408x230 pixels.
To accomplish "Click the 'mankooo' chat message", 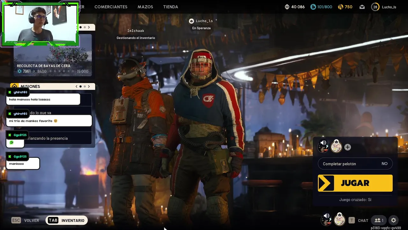I will pyautogui.click(x=23, y=164).
